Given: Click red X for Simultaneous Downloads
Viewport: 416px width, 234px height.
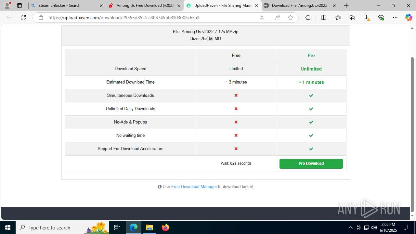Looking at the screenshot, I should (236, 95).
